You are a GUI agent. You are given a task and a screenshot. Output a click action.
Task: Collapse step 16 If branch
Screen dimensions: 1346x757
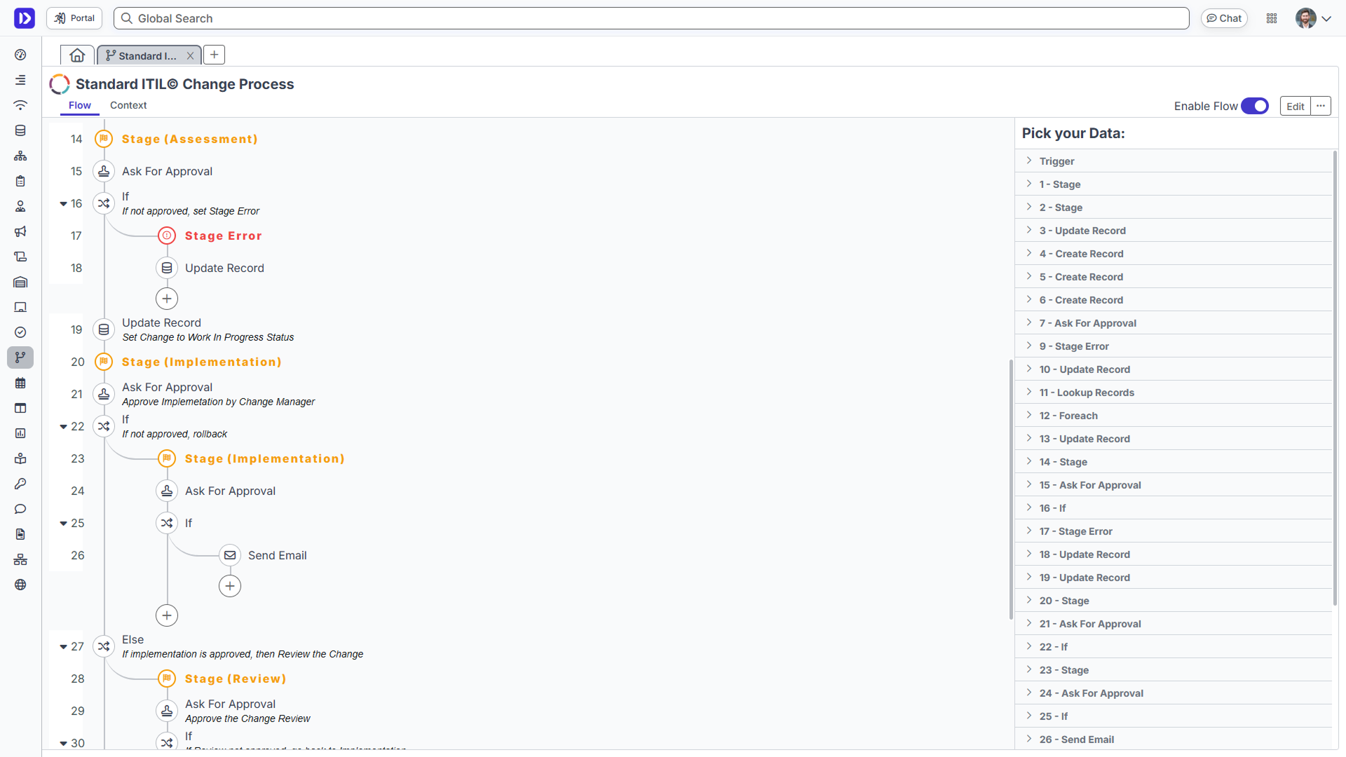pyautogui.click(x=63, y=204)
